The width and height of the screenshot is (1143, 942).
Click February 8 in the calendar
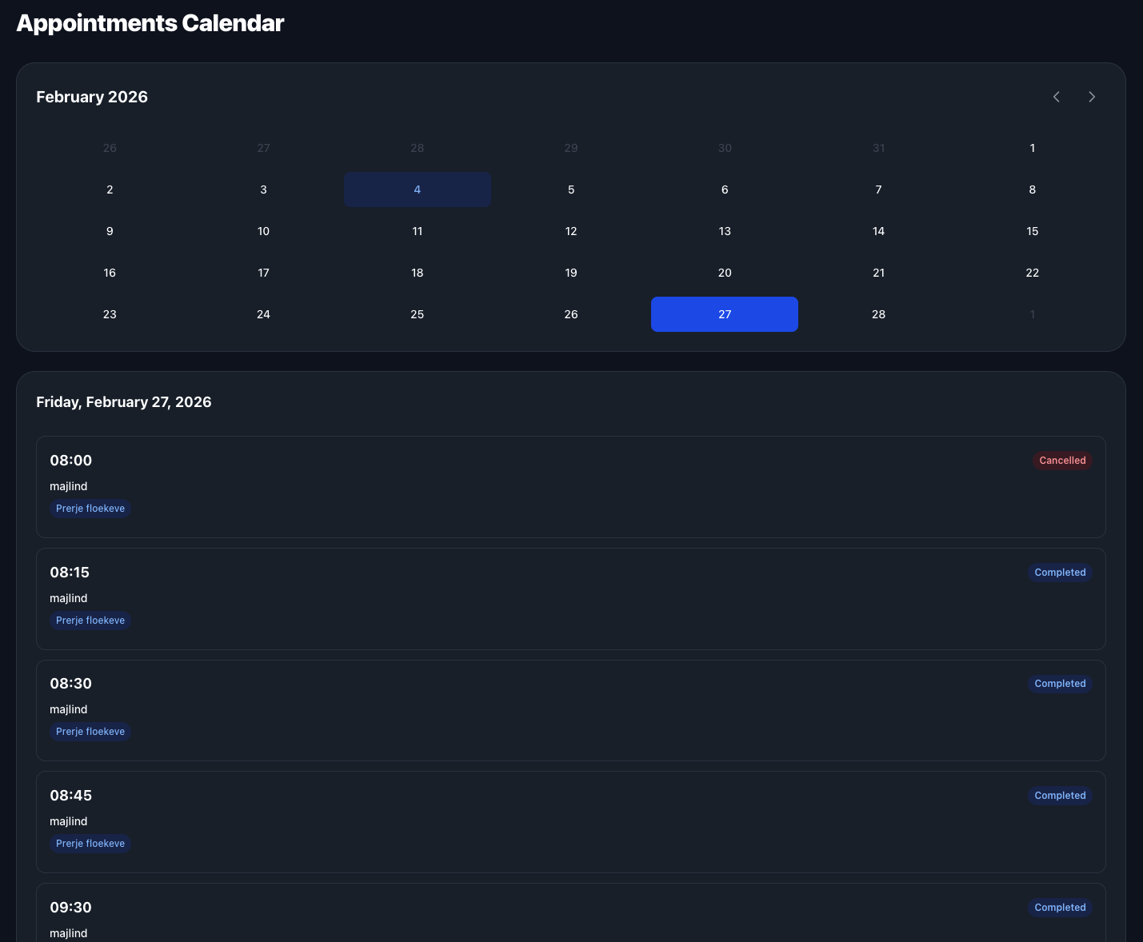pyautogui.click(x=1033, y=190)
